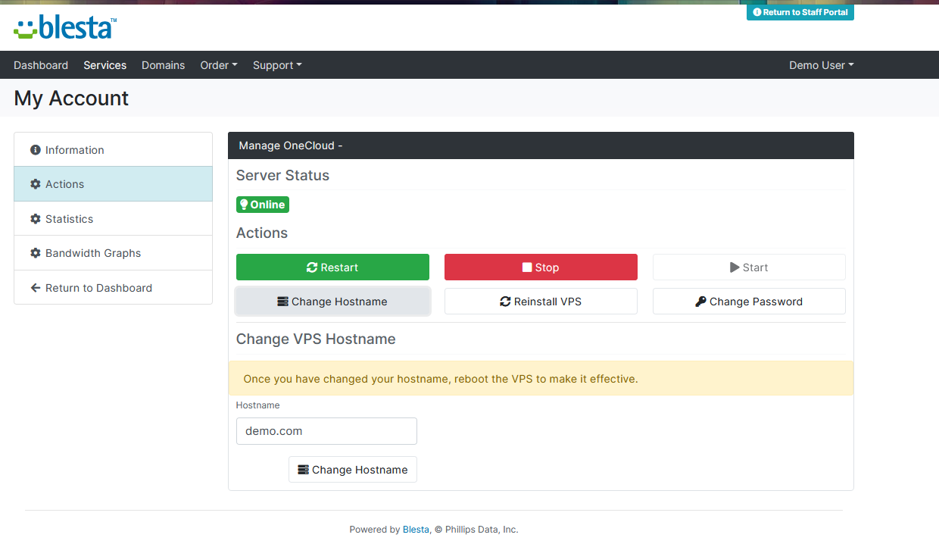Click the red Stop button
The width and height of the screenshot is (939, 544).
[x=541, y=267]
